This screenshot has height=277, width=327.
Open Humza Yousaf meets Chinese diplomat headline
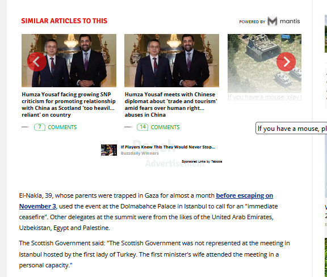171,105
